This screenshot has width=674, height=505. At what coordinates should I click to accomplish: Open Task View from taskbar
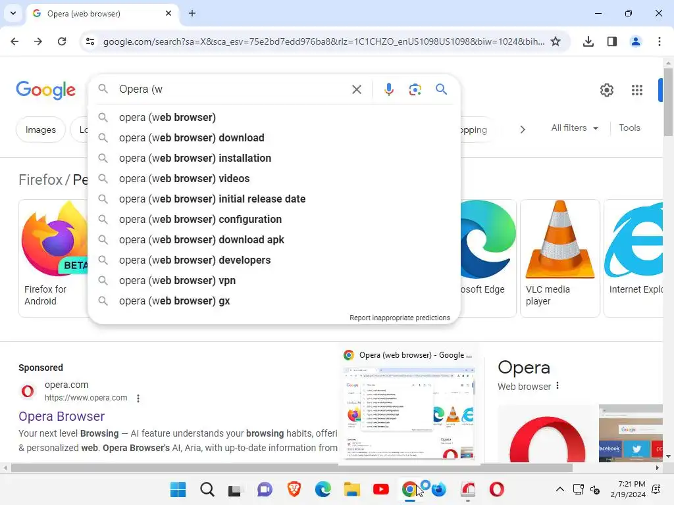(x=235, y=489)
